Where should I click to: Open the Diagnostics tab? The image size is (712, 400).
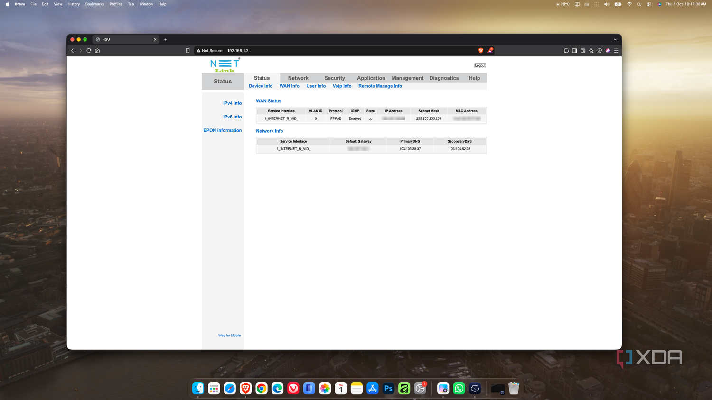click(444, 78)
